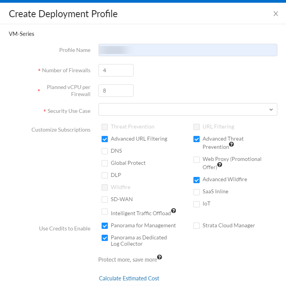Enable the DNS subscription checkbox
286x289 pixels.
105,151
